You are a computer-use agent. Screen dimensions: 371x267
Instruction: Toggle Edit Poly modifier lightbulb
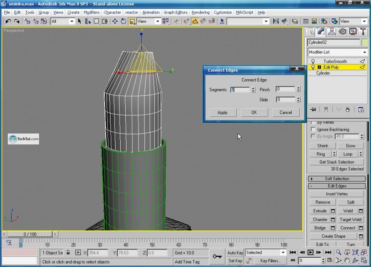pos(313,67)
